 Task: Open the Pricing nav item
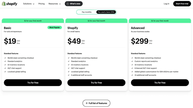[x=41, y=4]
